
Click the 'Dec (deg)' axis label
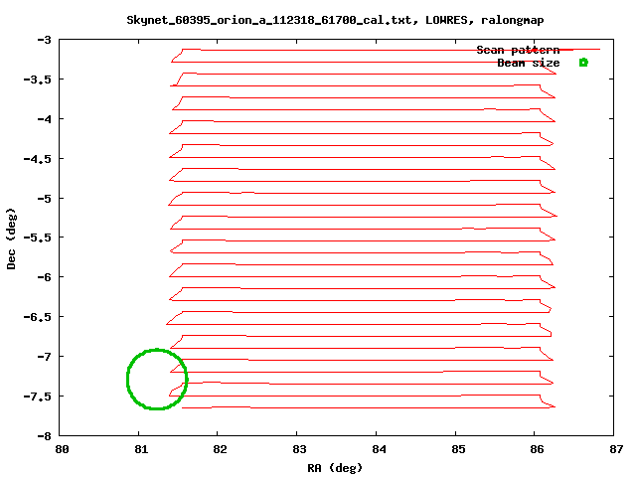point(11,238)
